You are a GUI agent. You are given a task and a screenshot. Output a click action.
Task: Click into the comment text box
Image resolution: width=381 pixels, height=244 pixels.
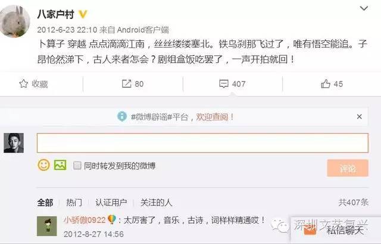(202, 142)
